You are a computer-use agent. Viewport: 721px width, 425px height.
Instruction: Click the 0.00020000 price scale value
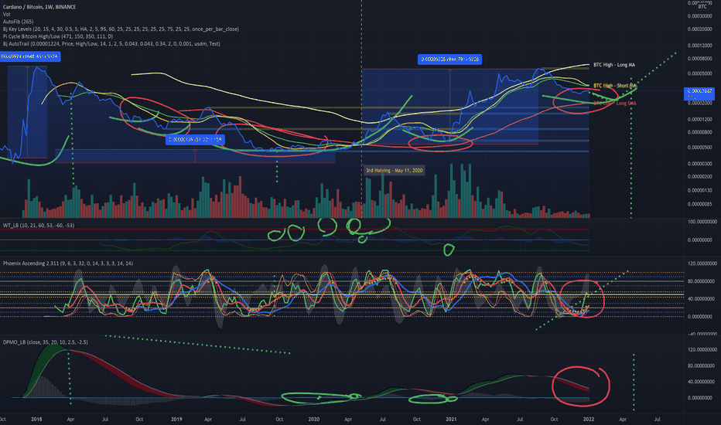pyautogui.click(x=699, y=29)
